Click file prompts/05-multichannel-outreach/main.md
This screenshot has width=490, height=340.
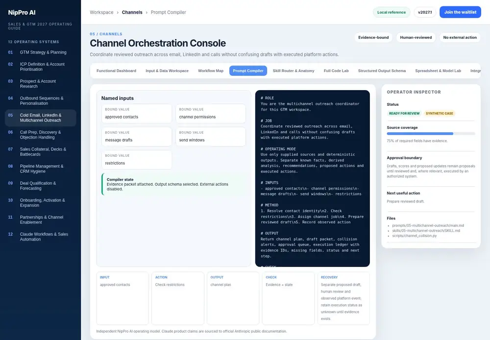[428, 226]
